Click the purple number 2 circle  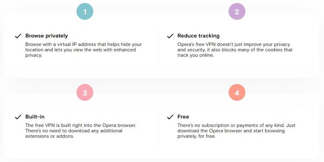(237, 12)
